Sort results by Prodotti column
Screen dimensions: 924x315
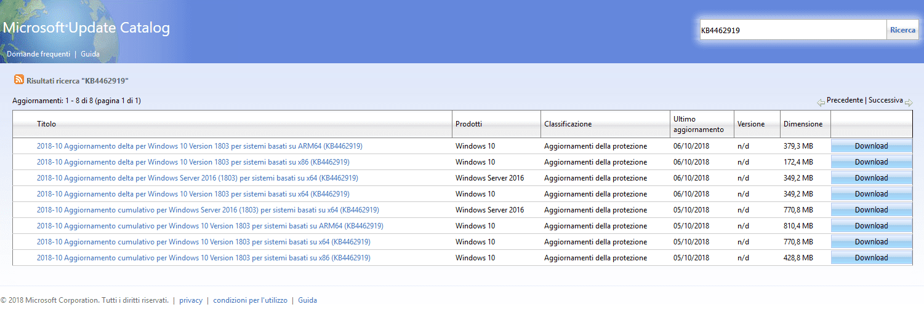coord(468,124)
